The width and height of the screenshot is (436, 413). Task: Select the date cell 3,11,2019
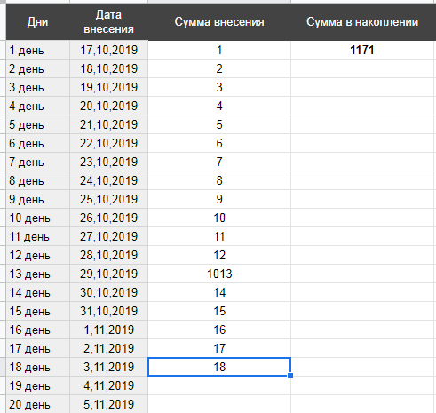click(x=108, y=367)
